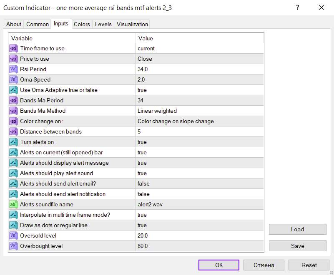334x275 pixels.
Task: Open the Visualization tab
Action: pos(132,24)
